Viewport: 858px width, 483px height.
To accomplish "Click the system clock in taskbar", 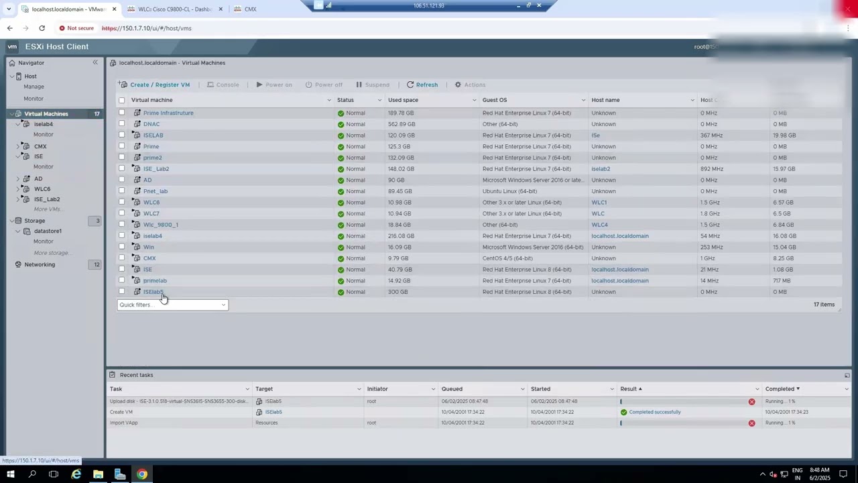I will (x=819, y=474).
